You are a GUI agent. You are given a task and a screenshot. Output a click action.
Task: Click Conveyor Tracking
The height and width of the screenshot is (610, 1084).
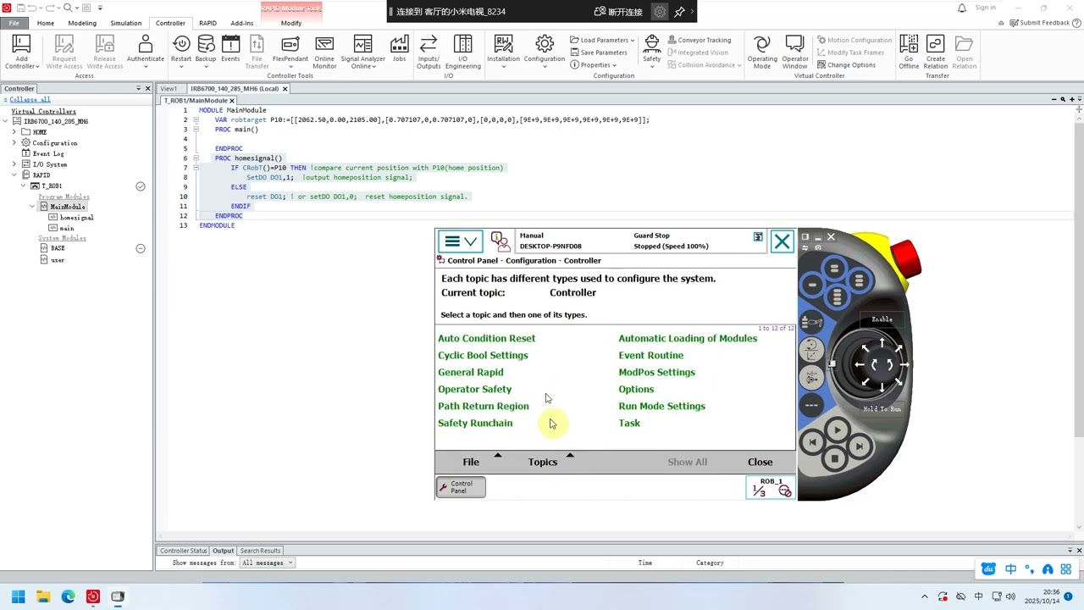[699, 40]
